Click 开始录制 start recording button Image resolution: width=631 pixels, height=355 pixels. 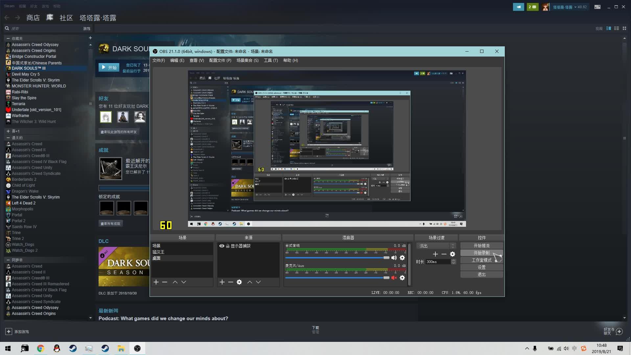481,253
